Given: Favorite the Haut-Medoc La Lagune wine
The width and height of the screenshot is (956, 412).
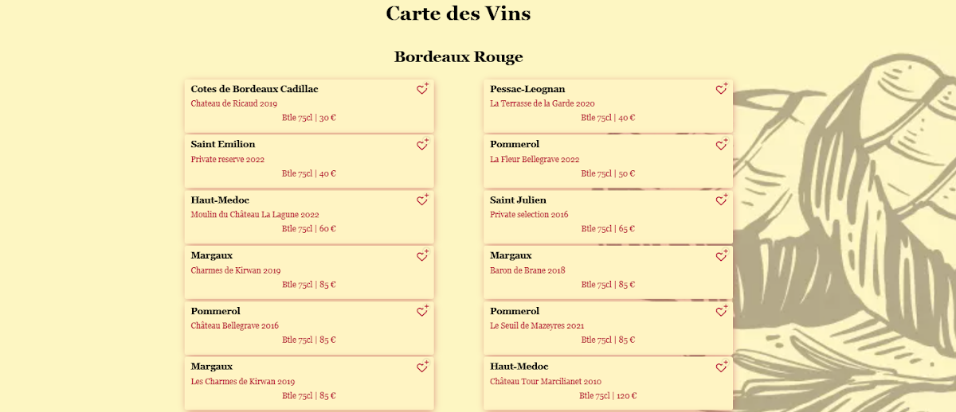Looking at the screenshot, I should pos(422,200).
